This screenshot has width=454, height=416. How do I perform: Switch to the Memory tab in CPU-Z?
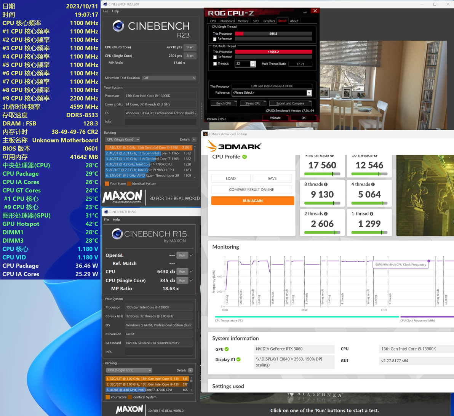tap(243, 21)
